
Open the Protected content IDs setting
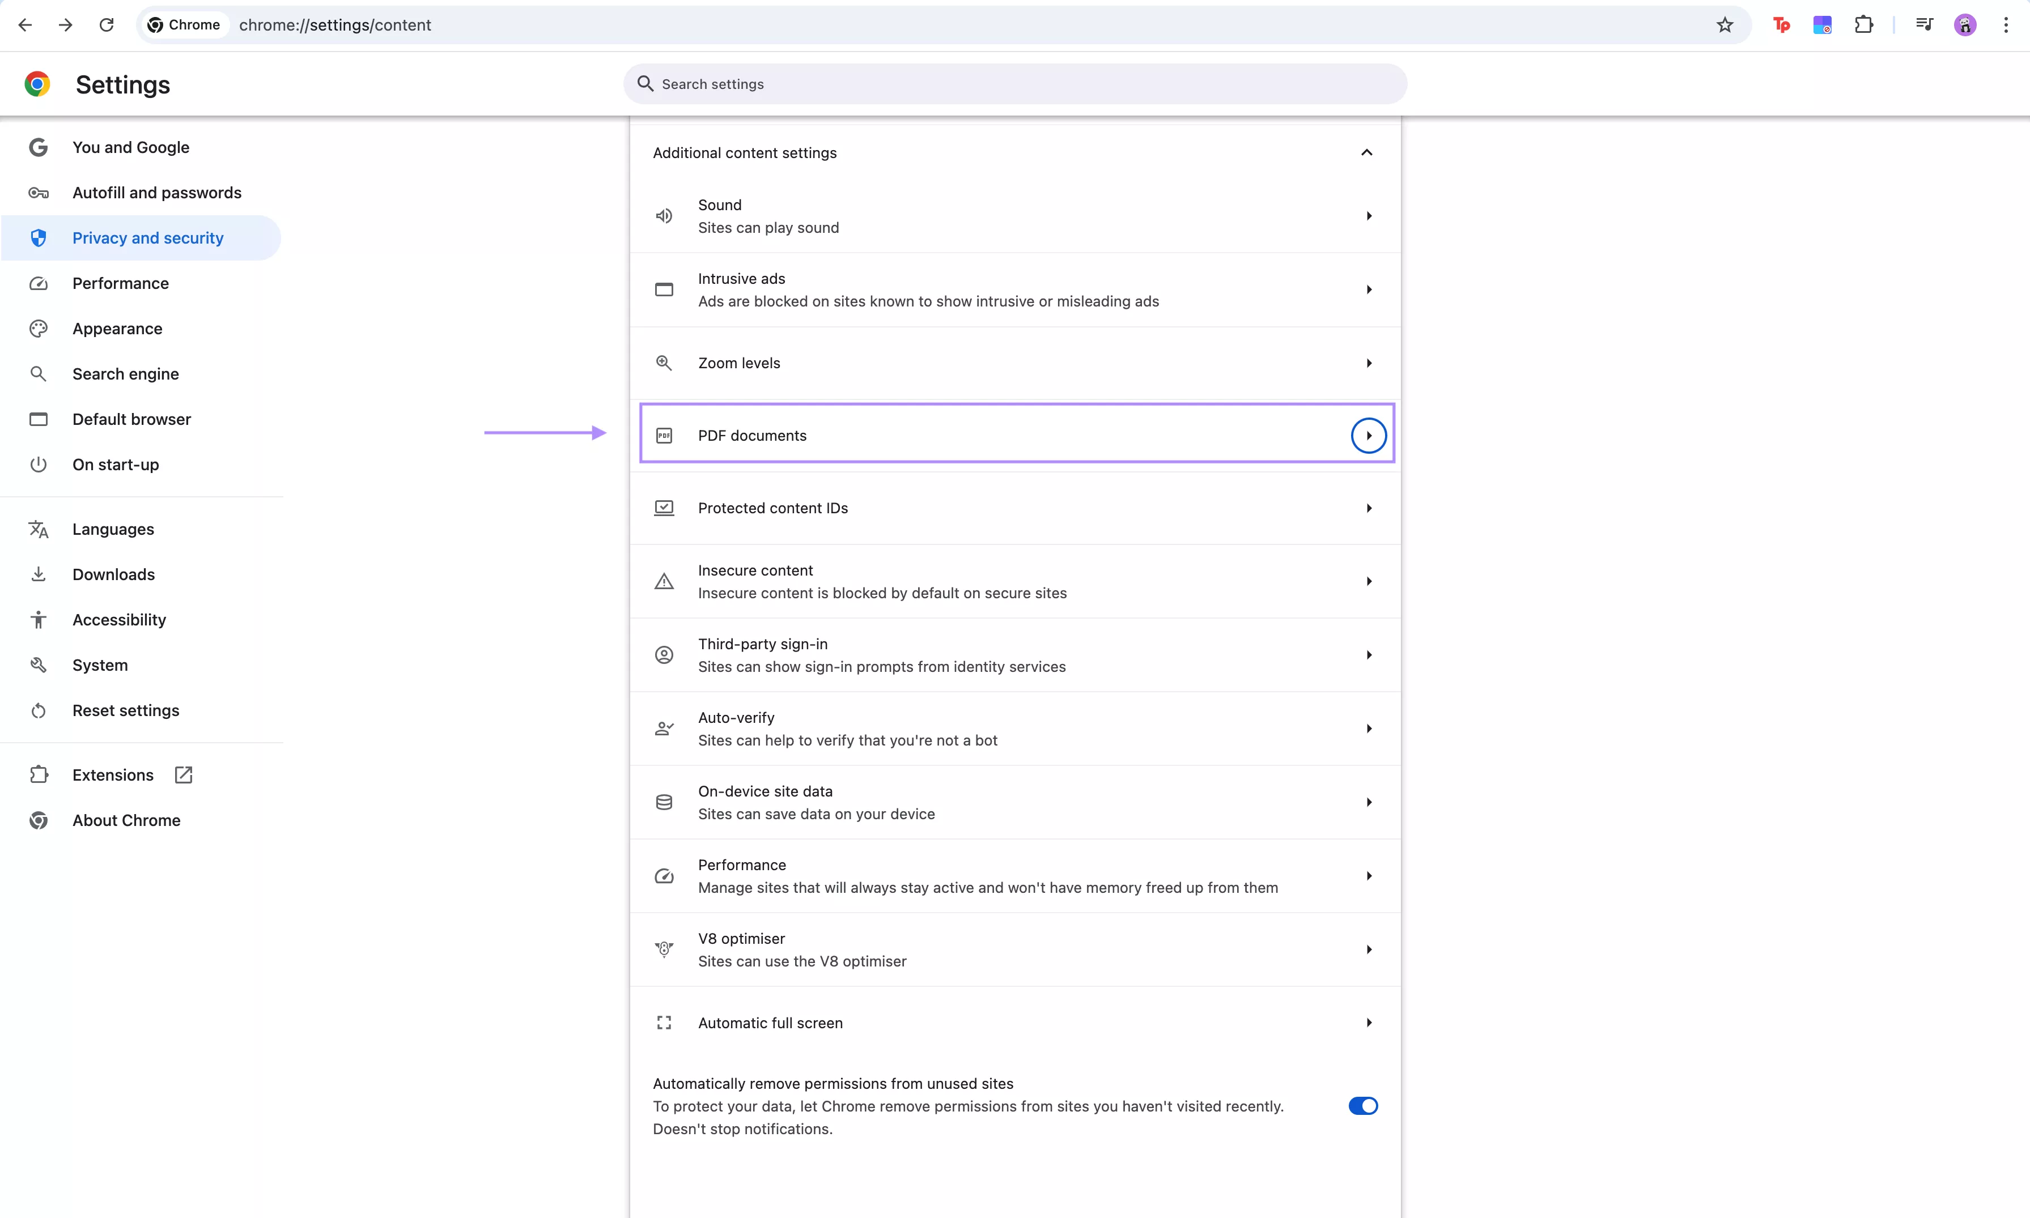coord(1368,507)
